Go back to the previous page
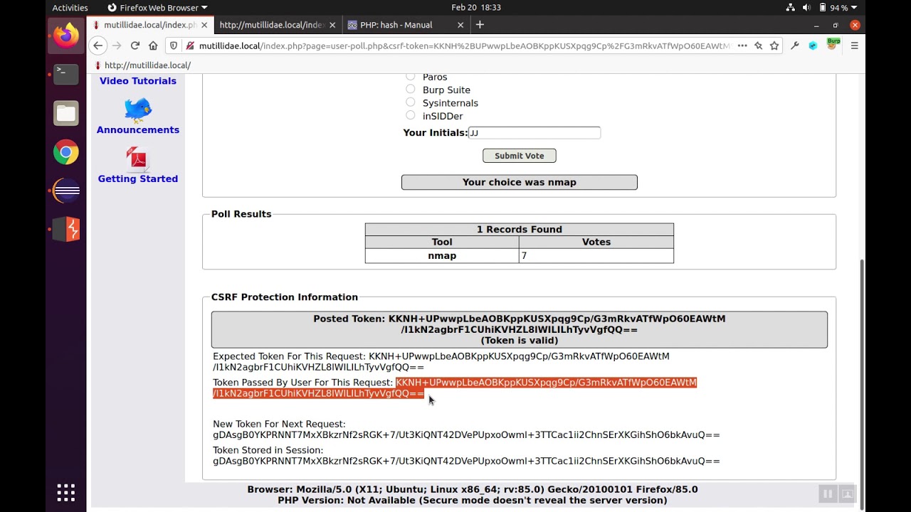 98,46
